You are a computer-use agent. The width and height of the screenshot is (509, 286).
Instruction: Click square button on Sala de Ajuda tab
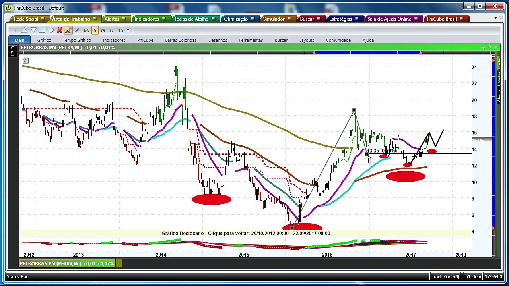point(416,19)
